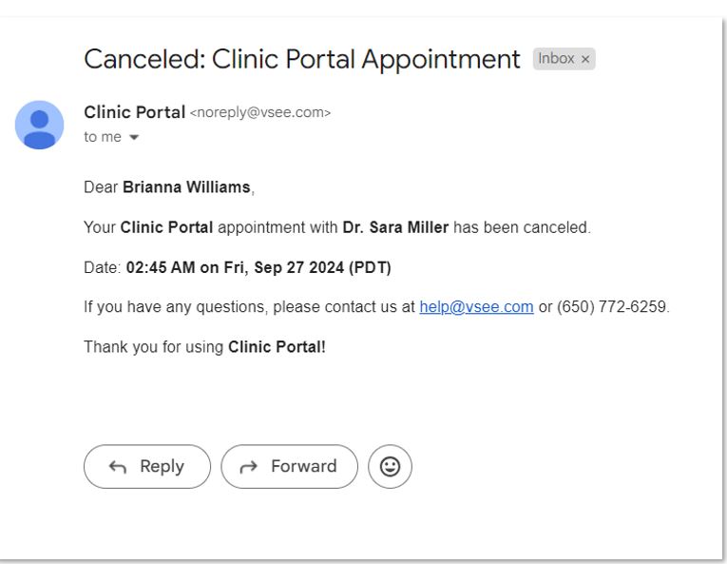
Task: Open the help@vsee.com email link
Action: pyautogui.click(x=477, y=307)
